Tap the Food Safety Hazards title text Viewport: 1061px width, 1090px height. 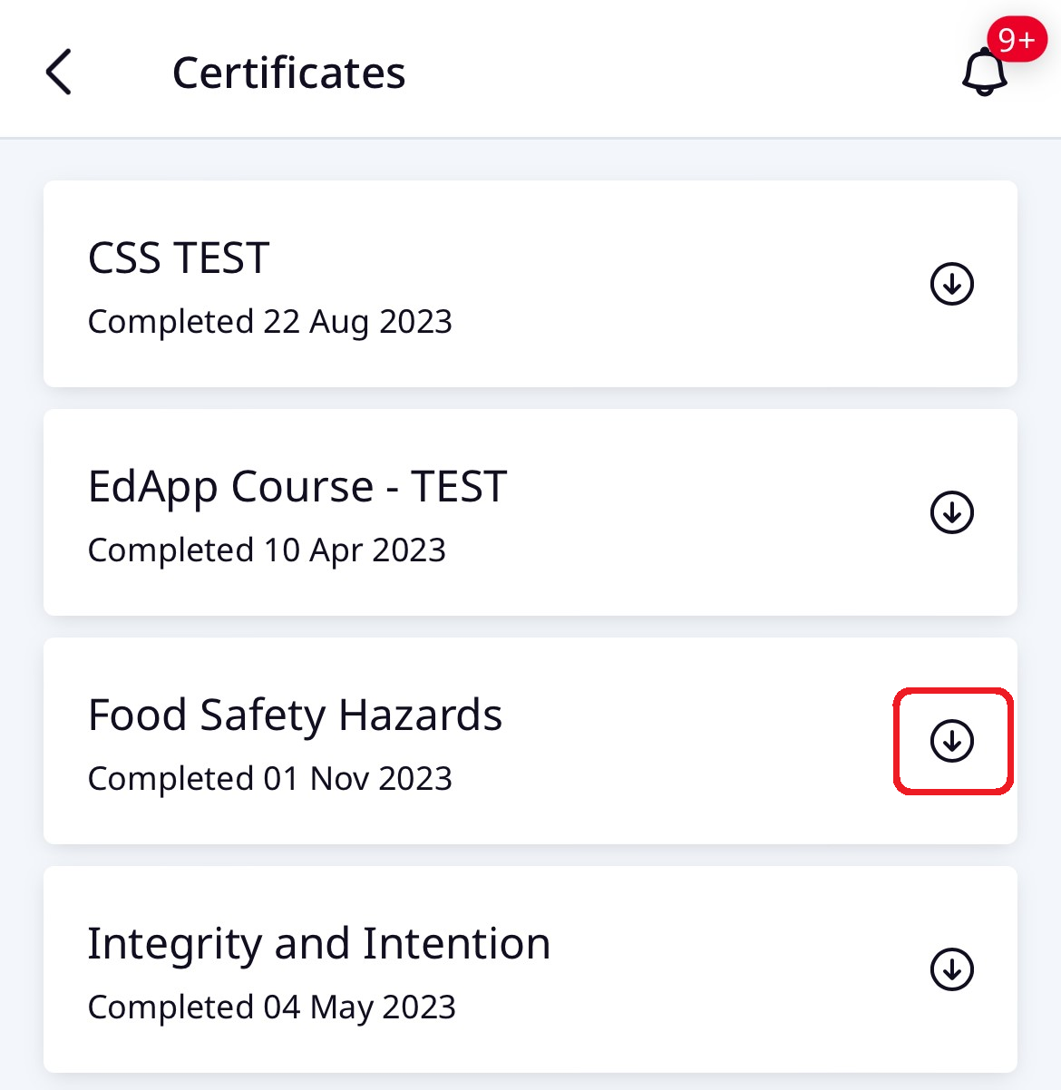coord(295,715)
